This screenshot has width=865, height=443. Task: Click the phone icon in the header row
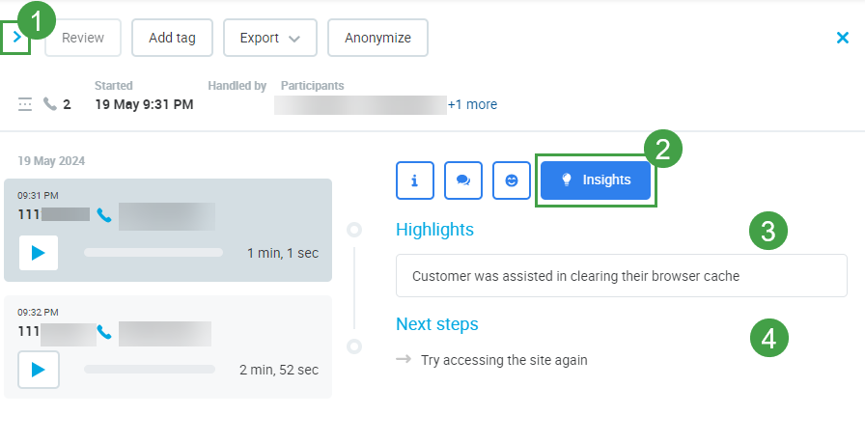pos(50,104)
